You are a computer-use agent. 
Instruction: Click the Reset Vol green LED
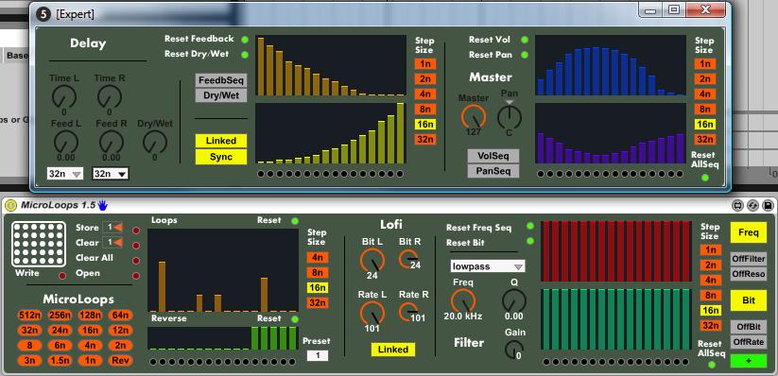click(x=525, y=40)
